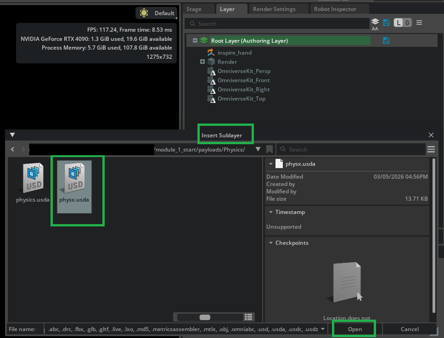This screenshot has width=444, height=338.
Task: Collapse the Checkpoints section
Action: (270, 242)
